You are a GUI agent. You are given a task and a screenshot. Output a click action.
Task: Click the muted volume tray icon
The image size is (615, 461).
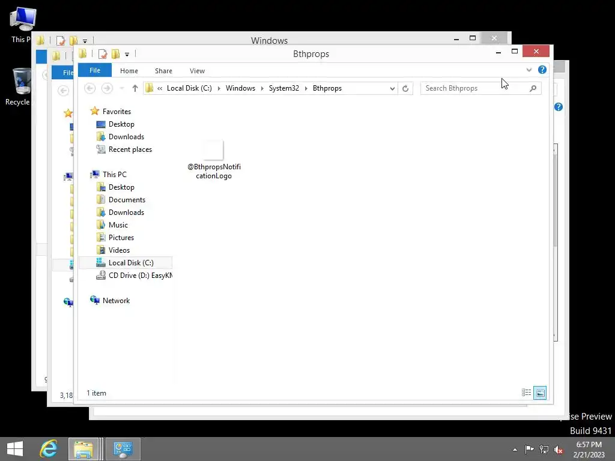(559, 449)
